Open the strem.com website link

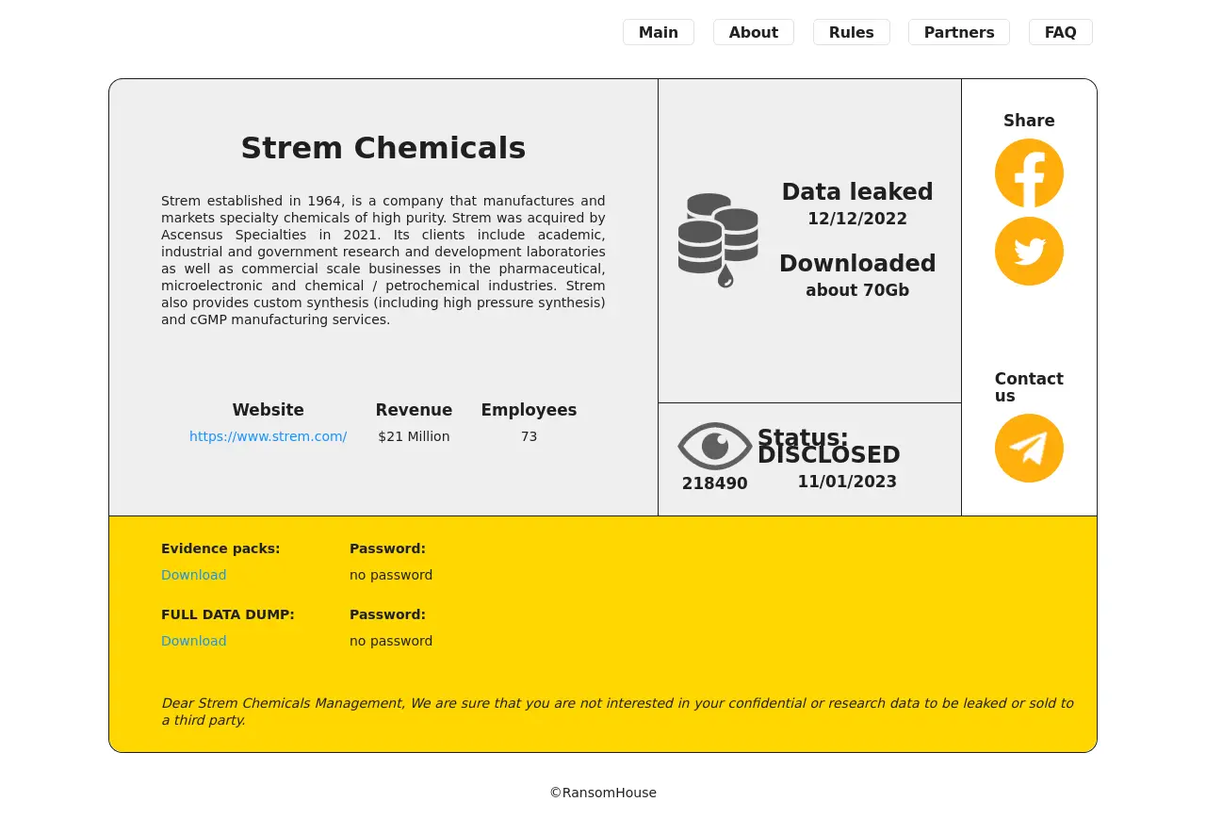pos(268,436)
